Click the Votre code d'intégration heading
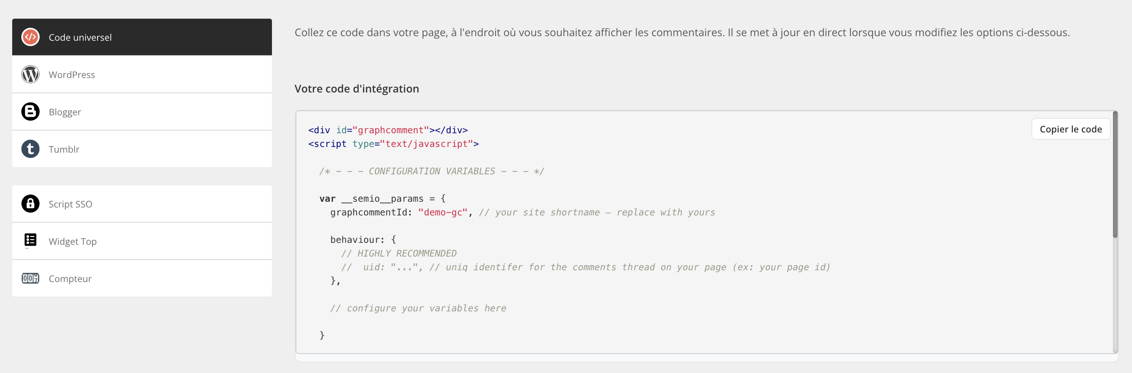The height and width of the screenshot is (373, 1132). click(357, 89)
